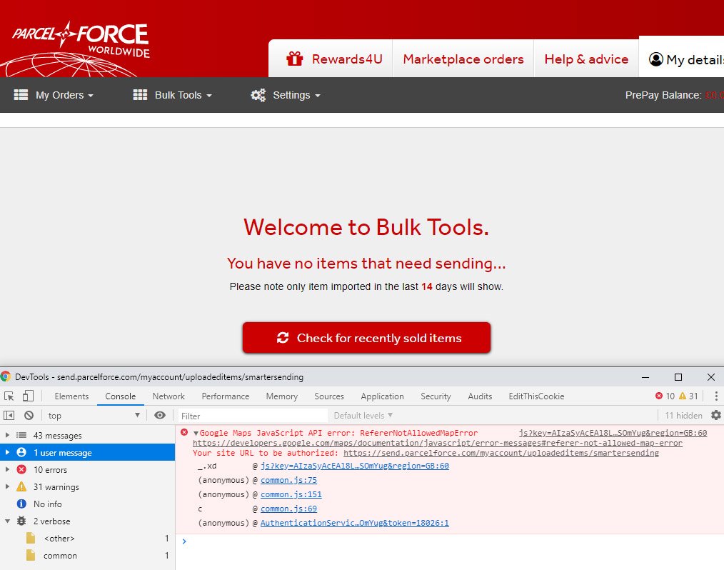724x570 pixels.
Task: Click the Parcelforce Worldwide logo
Action: pyautogui.click(x=79, y=49)
